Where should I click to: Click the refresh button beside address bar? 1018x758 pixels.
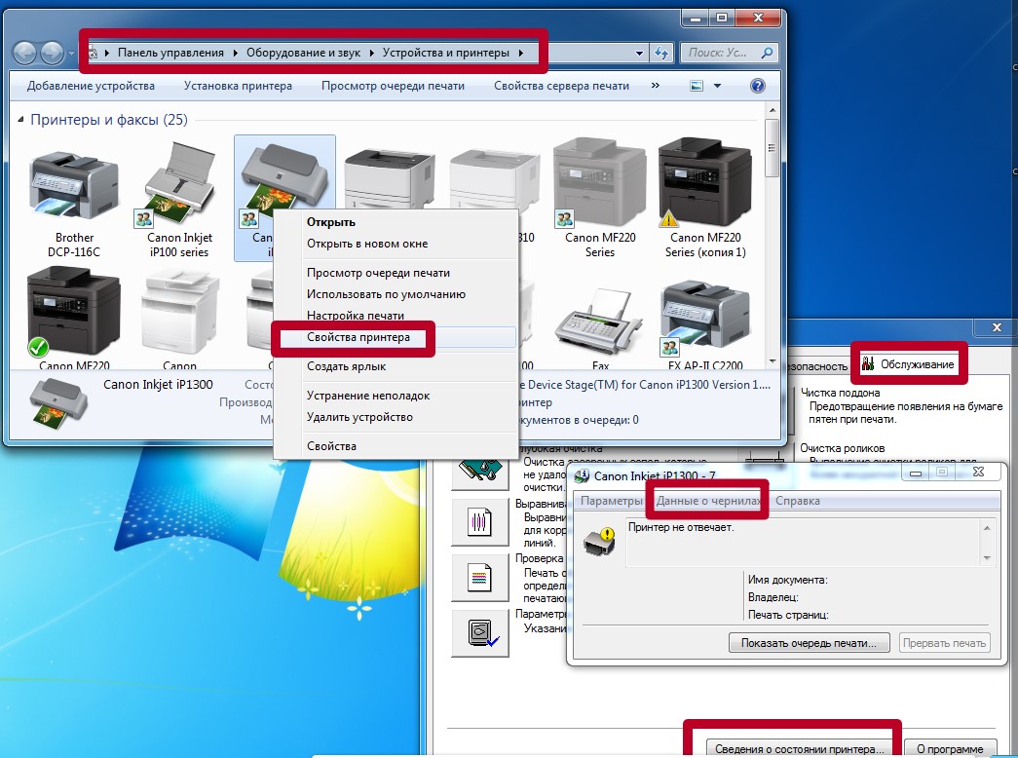point(662,54)
